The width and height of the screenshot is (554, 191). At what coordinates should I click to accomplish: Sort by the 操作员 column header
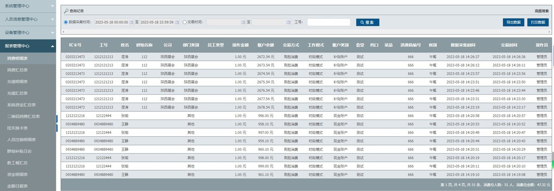coord(542,45)
